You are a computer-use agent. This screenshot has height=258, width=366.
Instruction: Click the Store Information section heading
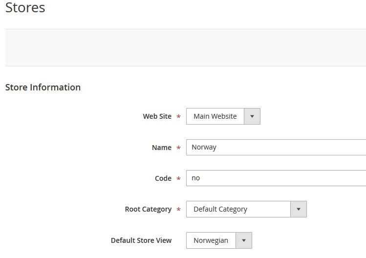43,87
